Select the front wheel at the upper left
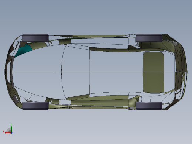Viewport: 192px width, 144px height. coord(35,38)
